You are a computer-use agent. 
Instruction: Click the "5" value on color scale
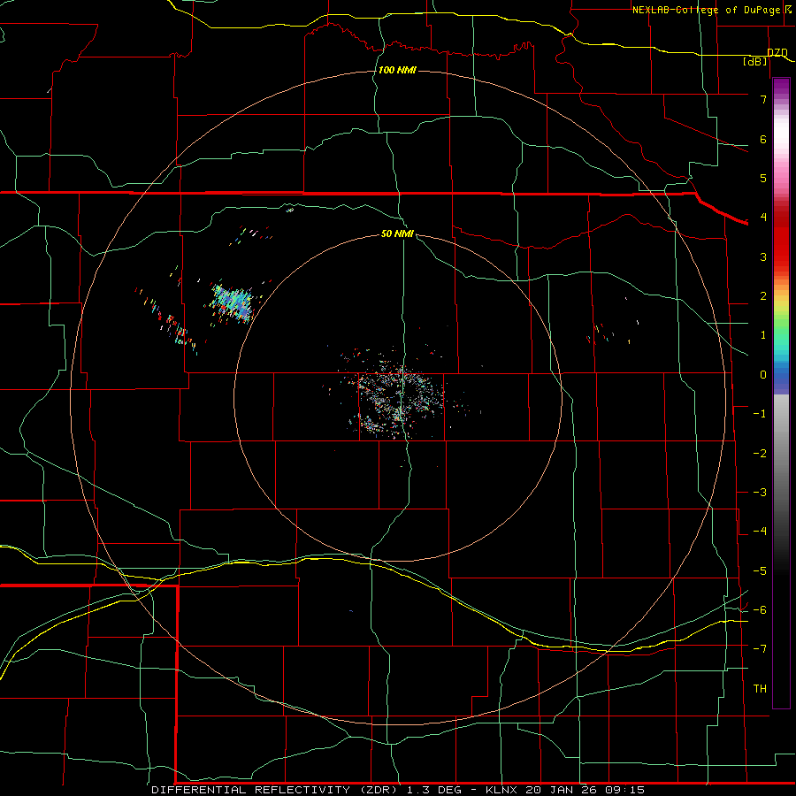[763, 178]
